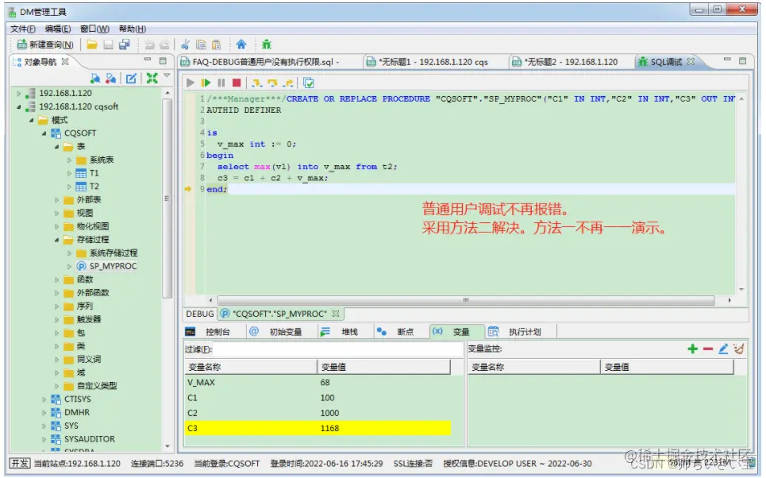The height and width of the screenshot is (478, 766).
Task: Close the SQL调试 tab
Action: coord(691,62)
